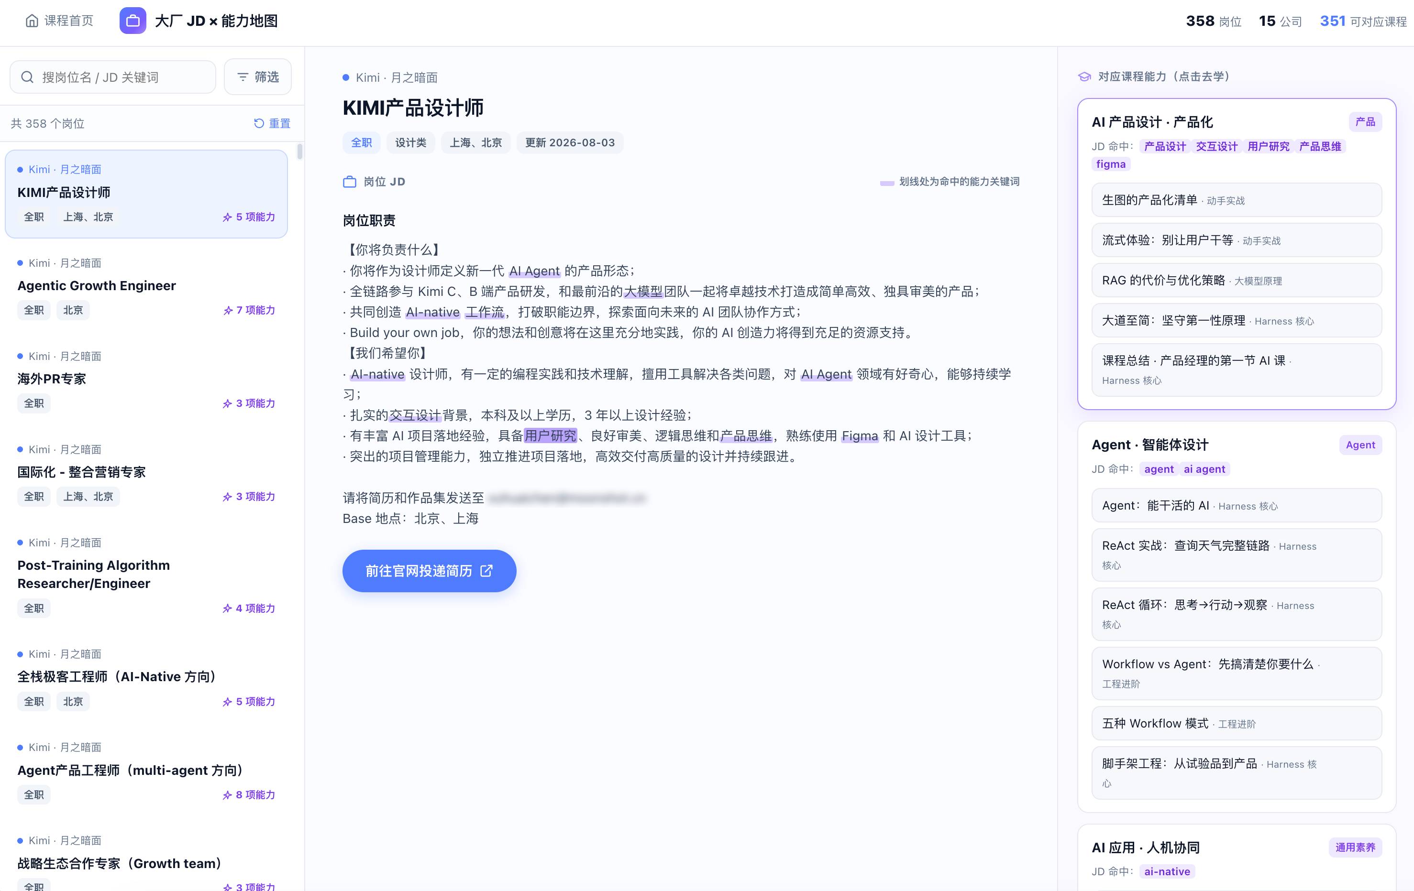
Task: Open ReAct 循环：思考→行动→观察 course
Action: 1237,614
